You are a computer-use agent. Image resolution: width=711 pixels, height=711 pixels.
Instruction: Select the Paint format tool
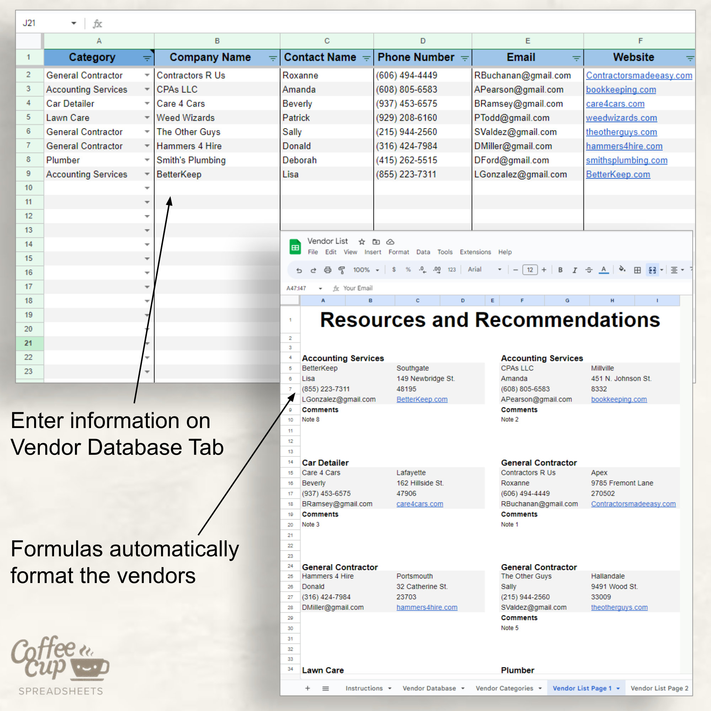342,270
